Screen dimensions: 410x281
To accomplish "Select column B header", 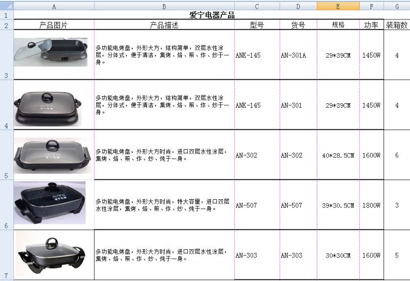I will point(164,6).
